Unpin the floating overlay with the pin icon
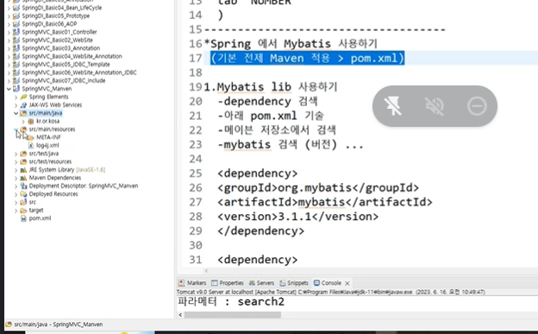The width and height of the screenshot is (538, 334). tap(392, 106)
